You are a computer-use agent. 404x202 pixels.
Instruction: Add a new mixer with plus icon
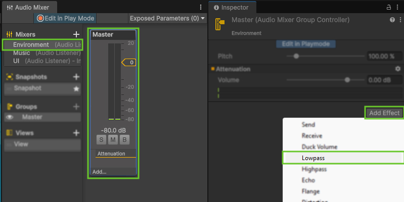coord(76,34)
